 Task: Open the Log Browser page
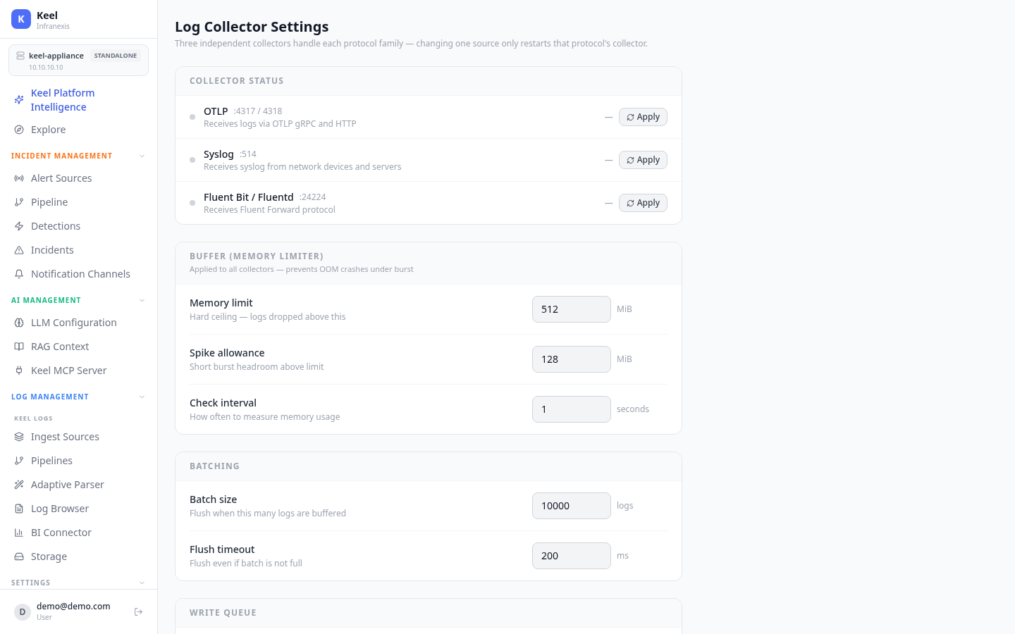(x=78, y=509)
